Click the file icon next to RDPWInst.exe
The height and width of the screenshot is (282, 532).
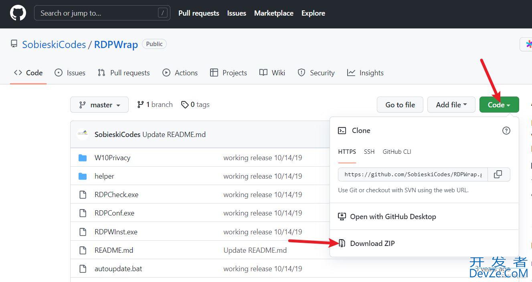[83, 232]
